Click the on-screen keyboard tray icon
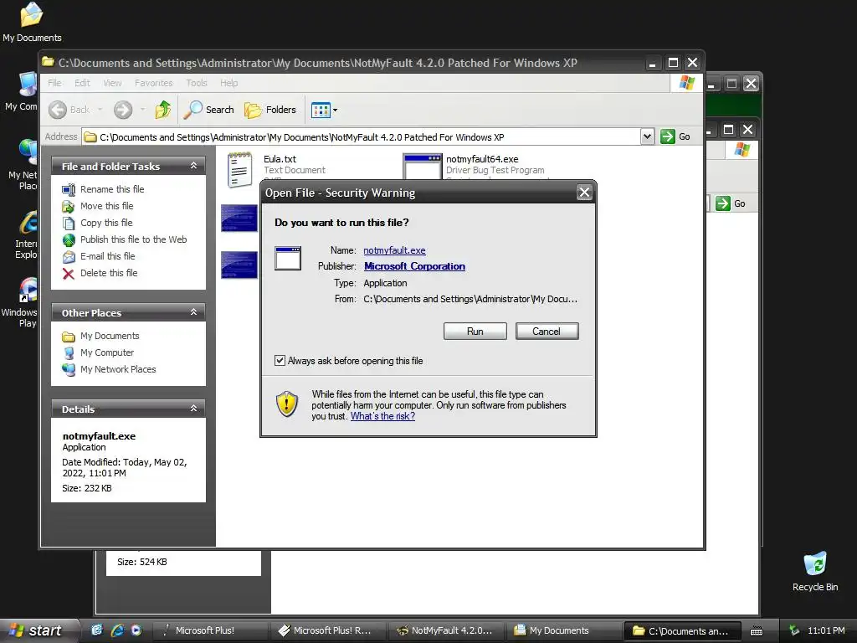 pyautogui.click(x=756, y=631)
